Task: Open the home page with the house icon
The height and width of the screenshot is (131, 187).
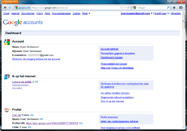Action: pyautogui.click(x=174, y=8)
